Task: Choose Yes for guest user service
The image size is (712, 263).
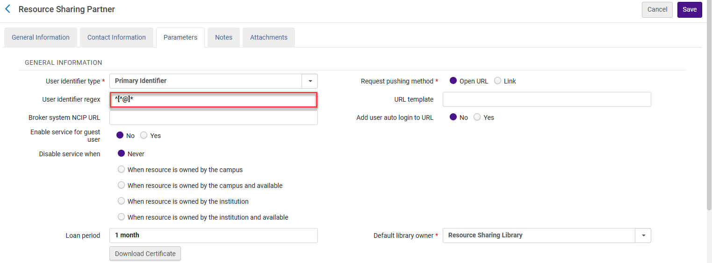Action: point(144,135)
